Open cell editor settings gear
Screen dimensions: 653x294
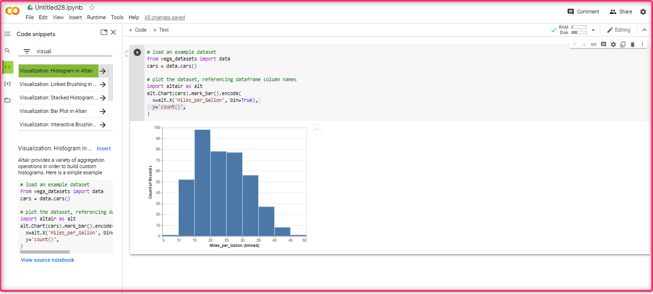point(613,45)
